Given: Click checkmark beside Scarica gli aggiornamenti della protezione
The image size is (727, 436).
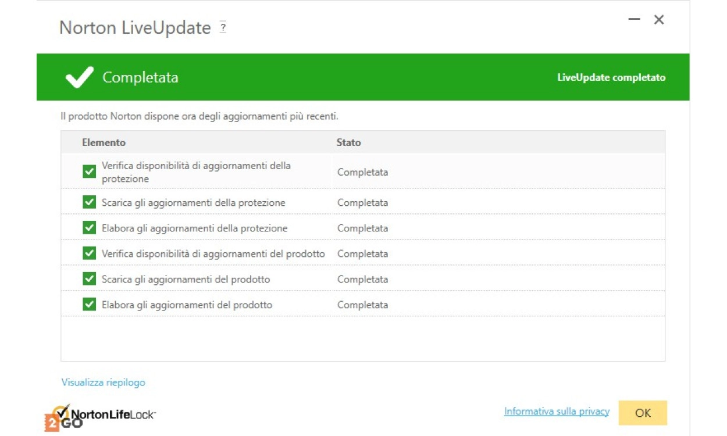Looking at the screenshot, I should 89,202.
